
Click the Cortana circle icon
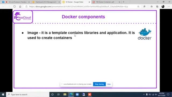coord(52,95)
